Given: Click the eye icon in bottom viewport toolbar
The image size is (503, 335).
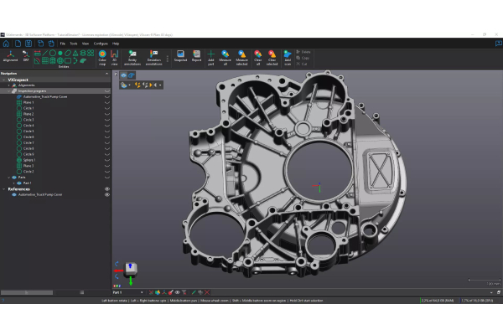Looking at the screenshot, I should point(178,292).
